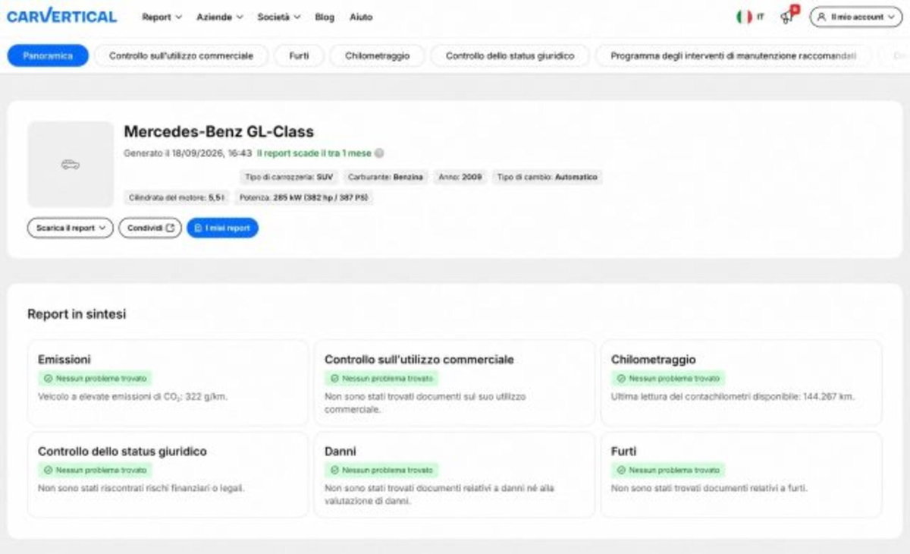Select the Panoramica tab
910x554 pixels.
48,55
